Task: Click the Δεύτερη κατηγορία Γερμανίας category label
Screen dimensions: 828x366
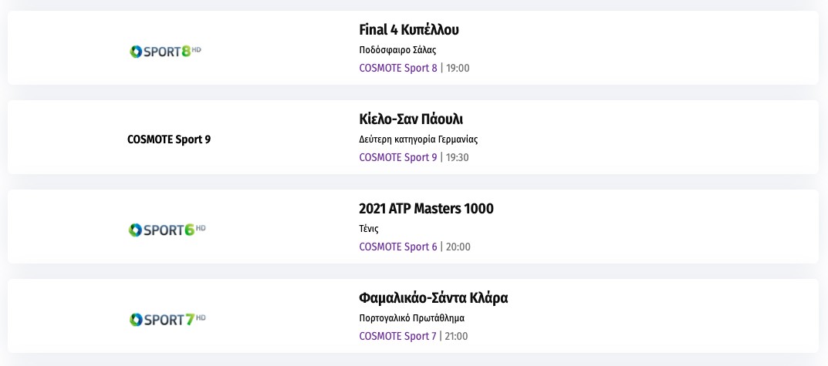Action: tap(419, 139)
